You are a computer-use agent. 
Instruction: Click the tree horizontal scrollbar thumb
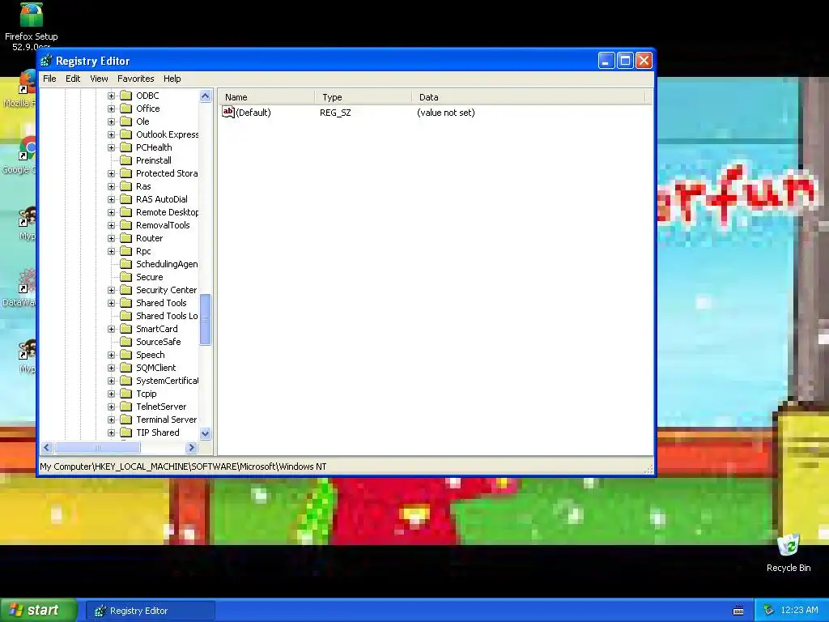pyautogui.click(x=97, y=447)
